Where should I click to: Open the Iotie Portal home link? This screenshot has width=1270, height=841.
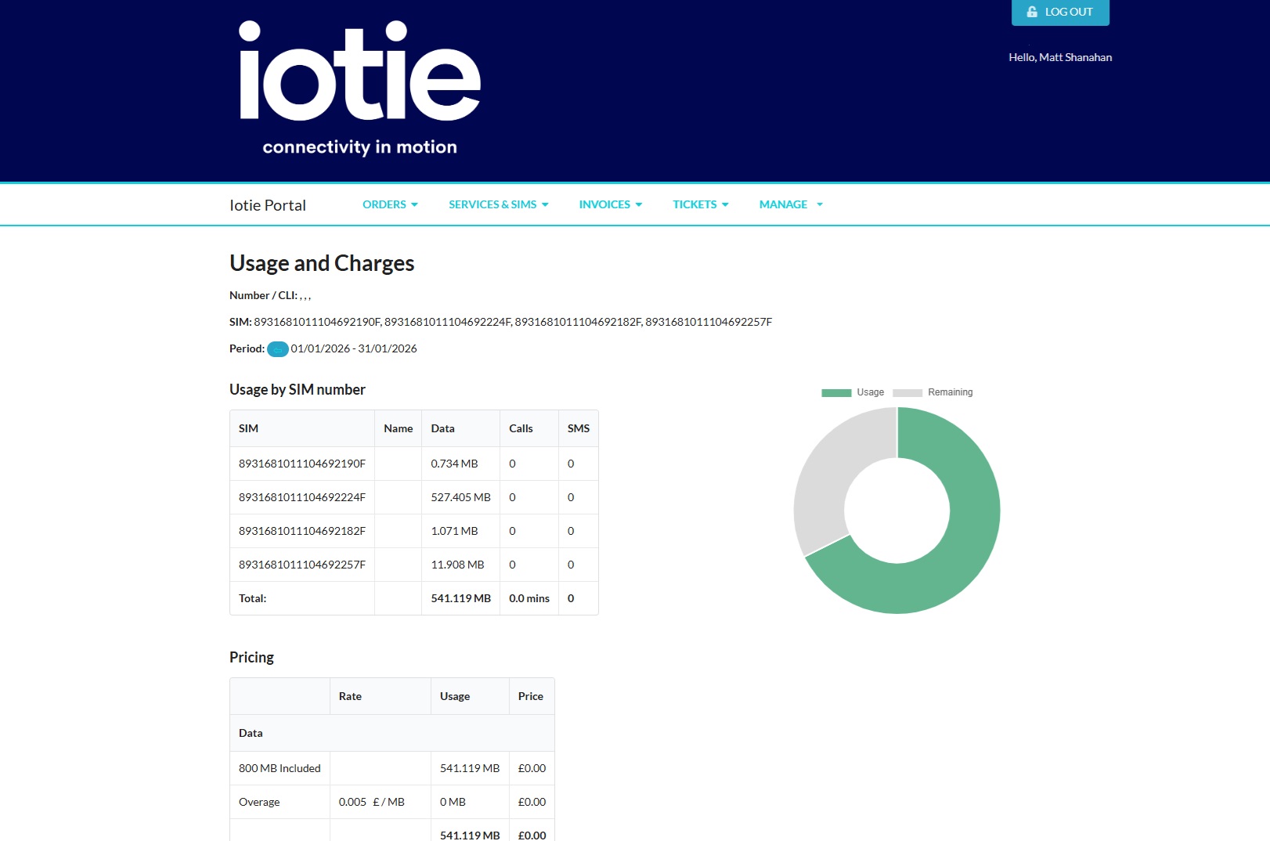coord(267,204)
